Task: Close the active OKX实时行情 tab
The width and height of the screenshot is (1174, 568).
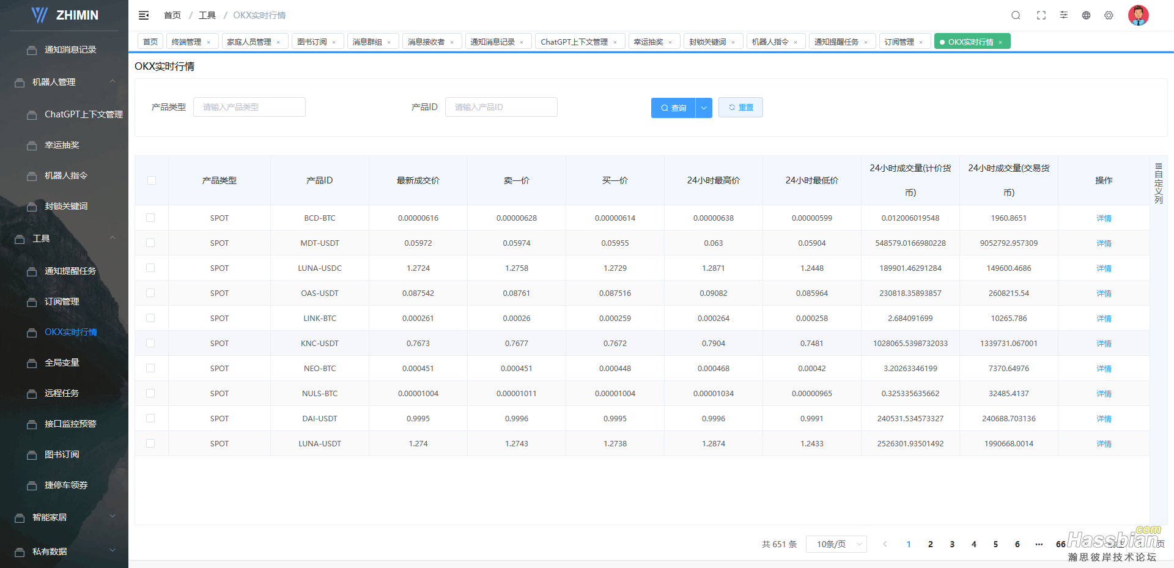Action: (x=1000, y=42)
